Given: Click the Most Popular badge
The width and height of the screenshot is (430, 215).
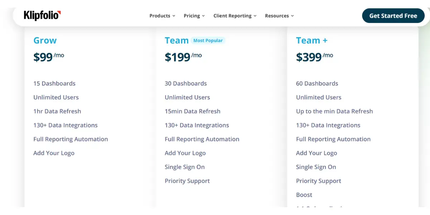Looking at the screenshot, I should click(x=208, y=40).
